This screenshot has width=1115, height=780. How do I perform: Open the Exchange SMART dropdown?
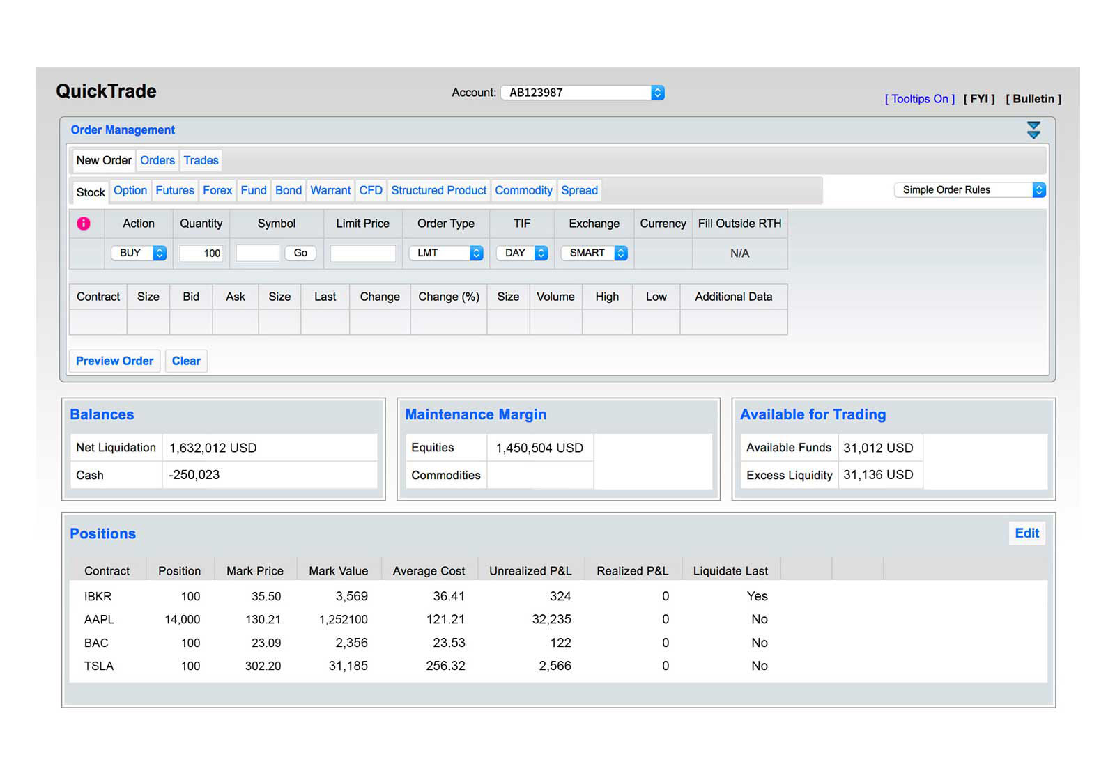(594, 253)
